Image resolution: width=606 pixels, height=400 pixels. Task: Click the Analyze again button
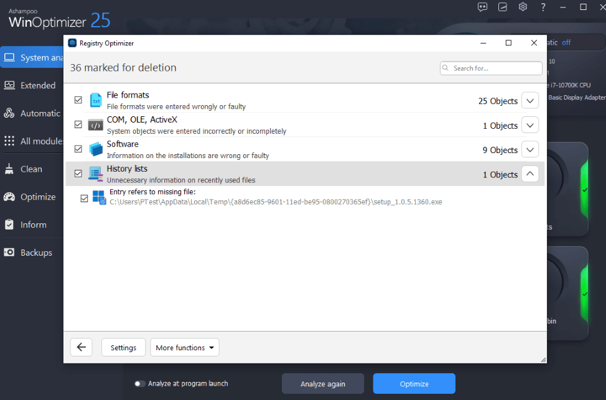[x=323, y=383]
